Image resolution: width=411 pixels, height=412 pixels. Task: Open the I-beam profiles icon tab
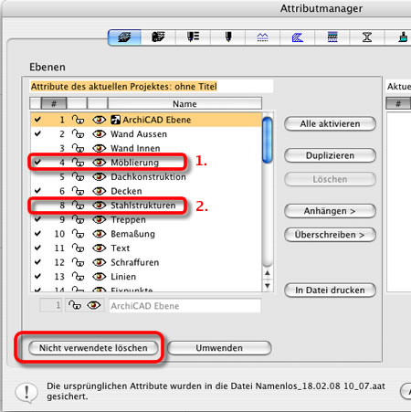367,37
